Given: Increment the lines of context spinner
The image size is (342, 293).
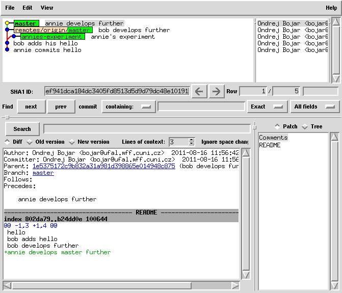Looking at the screenshot, I should click(192, 140).
